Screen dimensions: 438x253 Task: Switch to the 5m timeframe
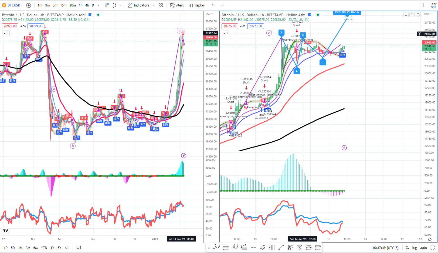tap(55, 5)
